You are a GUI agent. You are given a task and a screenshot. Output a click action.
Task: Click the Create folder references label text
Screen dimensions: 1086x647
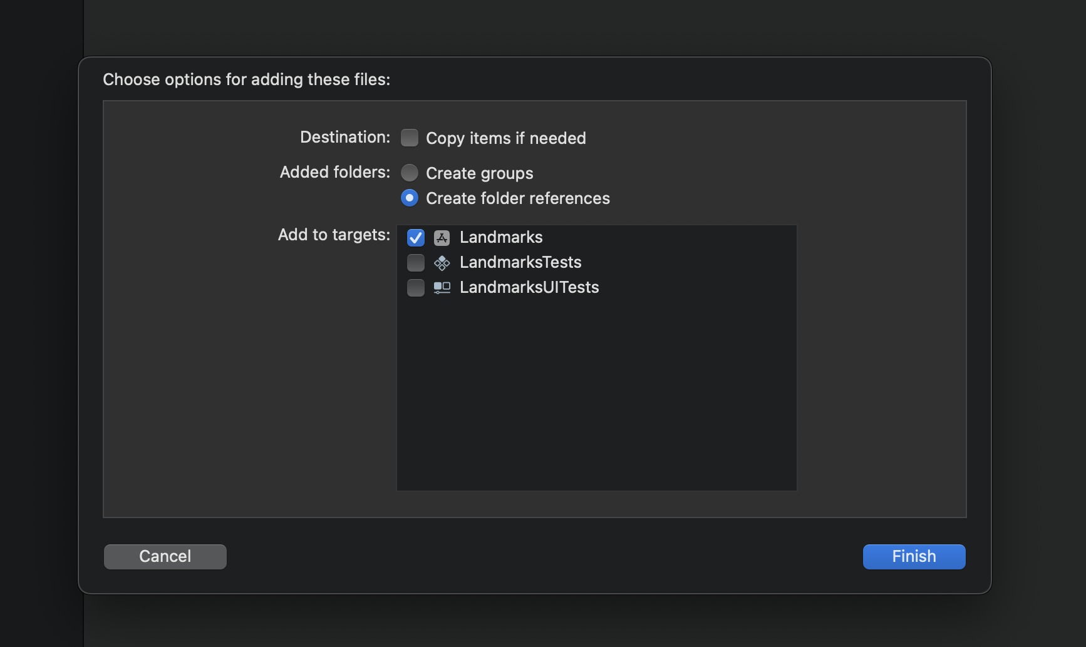tap(517, 198)
